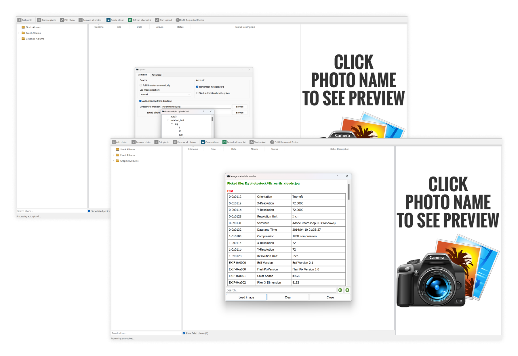This screenshot has height=356, width=518.
Task: Click the Adobe Photoshop CC (Windows) cell
Action: coord(318,223)
